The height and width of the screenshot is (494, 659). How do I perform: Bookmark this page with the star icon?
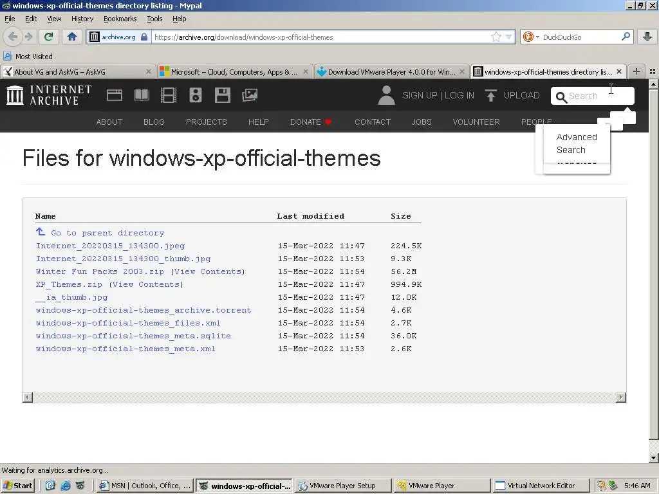click(496, 37)
